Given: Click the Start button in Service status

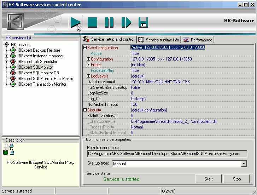Looking at the screenshot, I should (208, 179).
